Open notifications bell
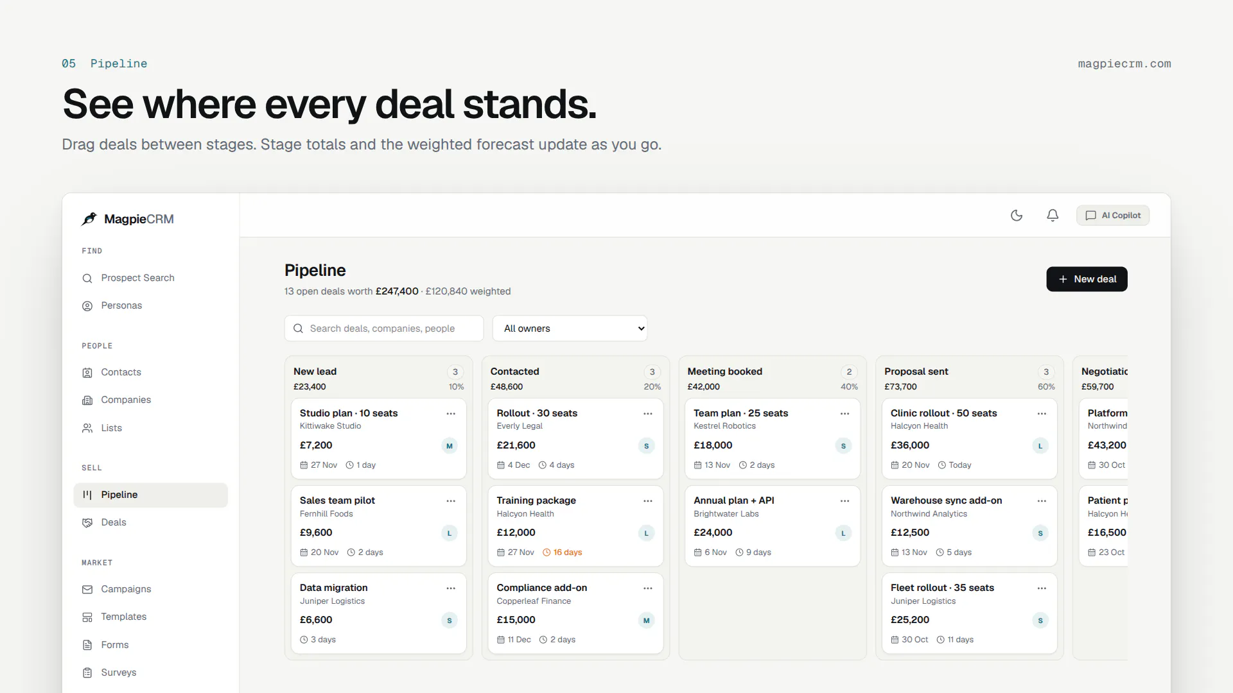 point(1053,216)
